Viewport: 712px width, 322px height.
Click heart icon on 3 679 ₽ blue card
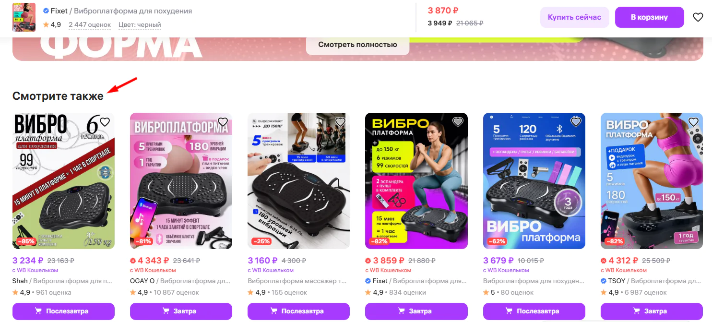576,122
